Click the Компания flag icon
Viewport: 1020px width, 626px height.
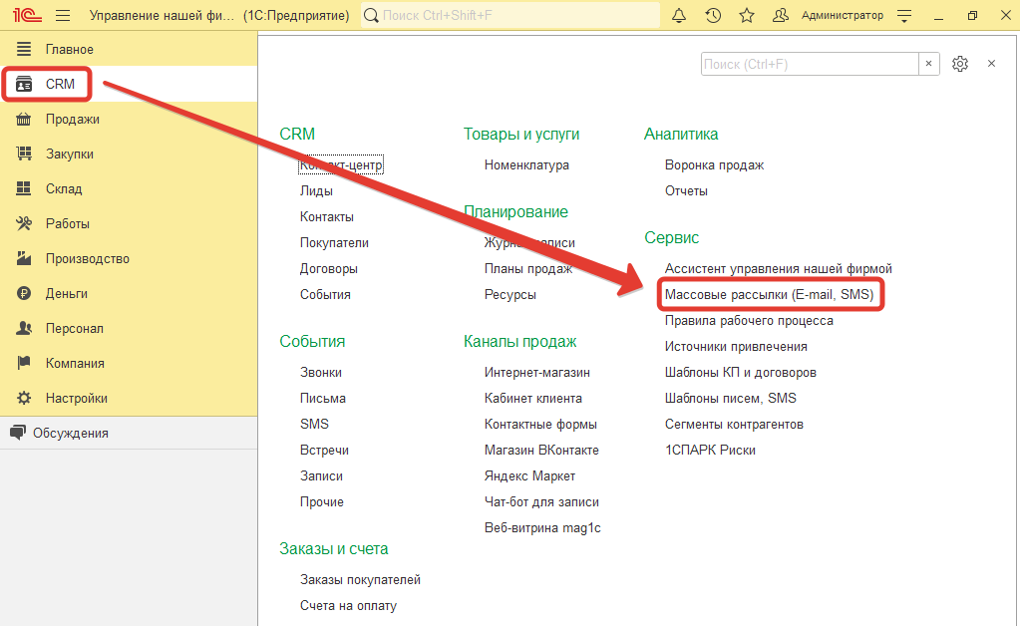click(x=23, y=363)
